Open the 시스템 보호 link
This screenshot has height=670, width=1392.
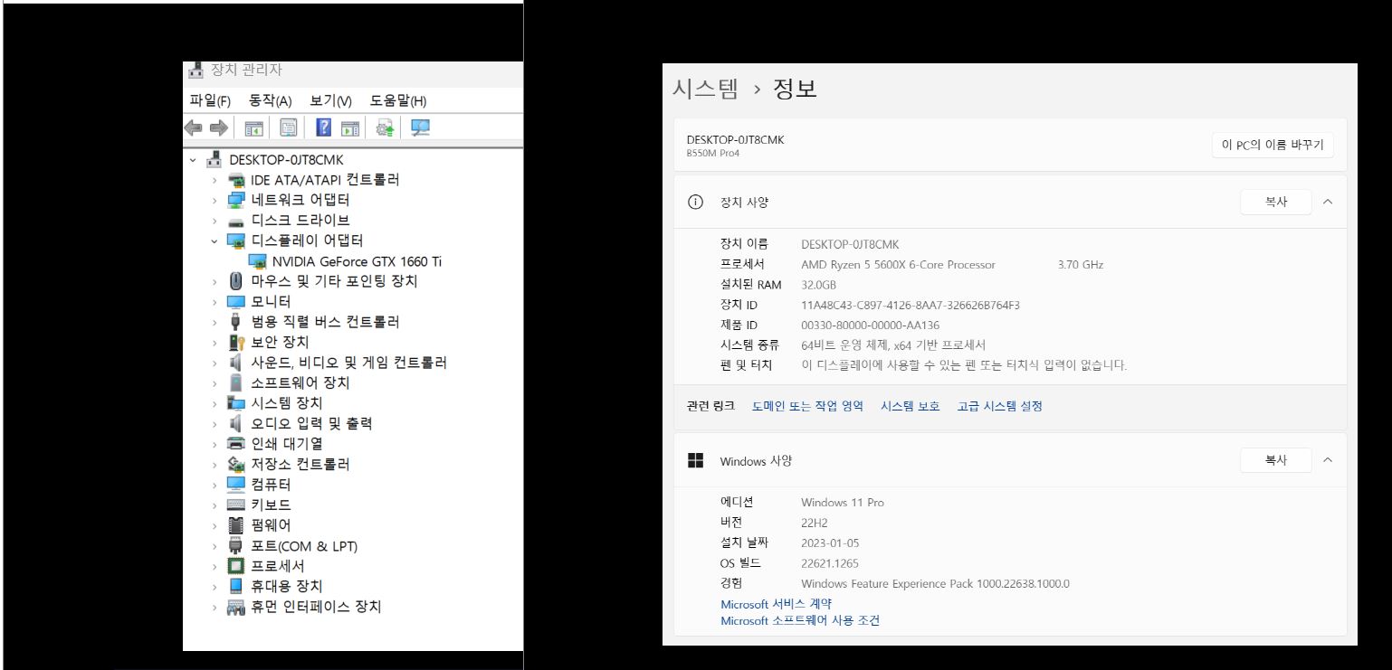[x=911, y=406]
